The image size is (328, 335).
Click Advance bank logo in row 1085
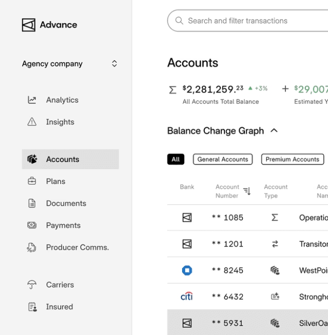coord(187,217)
